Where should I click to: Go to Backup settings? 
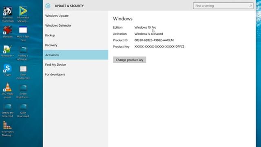pyautogui.click(x=75, y=36)
